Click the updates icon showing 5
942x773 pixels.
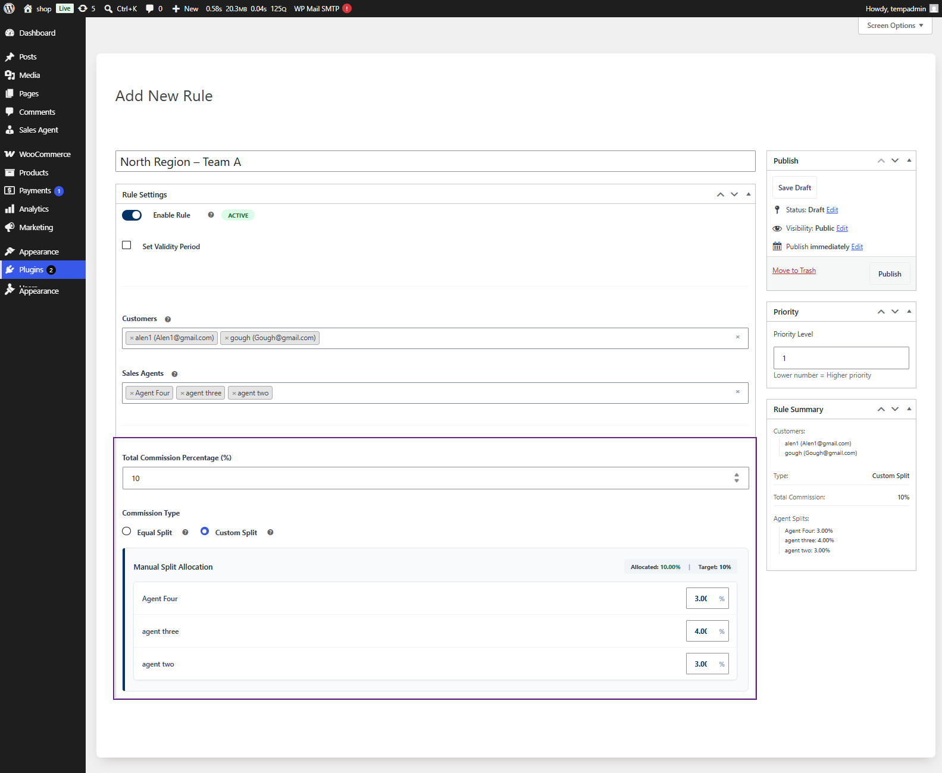click(83, 8)
